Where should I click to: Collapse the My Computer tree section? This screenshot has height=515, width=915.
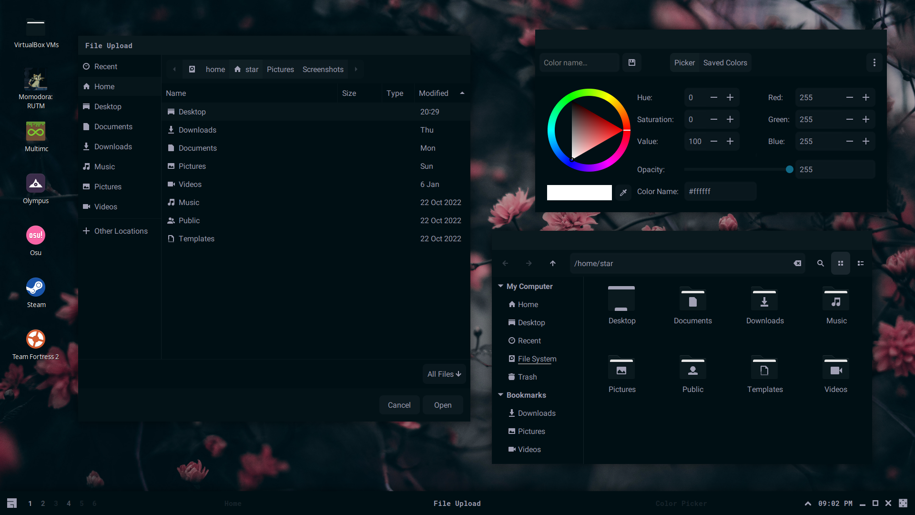500,286
